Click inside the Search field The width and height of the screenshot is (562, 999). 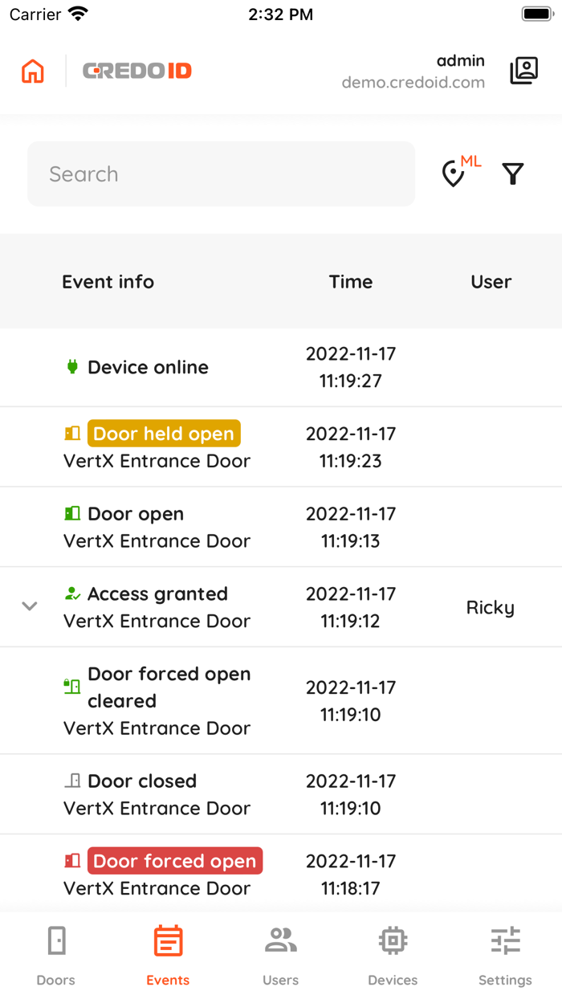click(x=221, y=173)
